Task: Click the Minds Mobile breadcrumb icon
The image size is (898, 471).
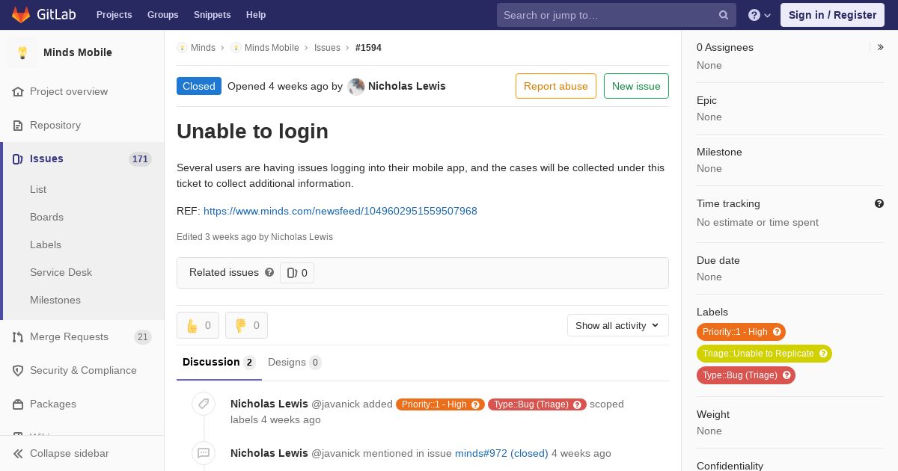Action: tap(236, 48)
